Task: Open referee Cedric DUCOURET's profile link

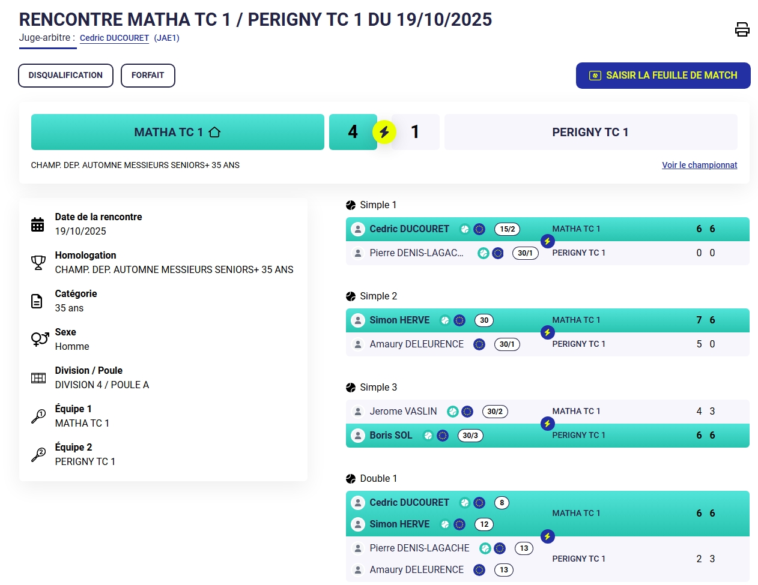Action: point(114,38)
